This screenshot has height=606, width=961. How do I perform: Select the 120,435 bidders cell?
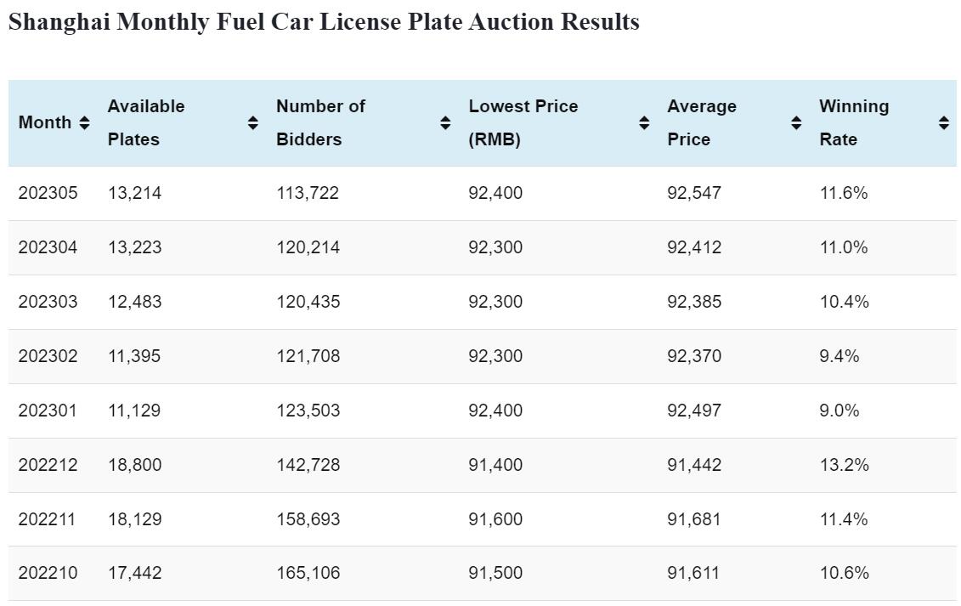tap(308, 302)
